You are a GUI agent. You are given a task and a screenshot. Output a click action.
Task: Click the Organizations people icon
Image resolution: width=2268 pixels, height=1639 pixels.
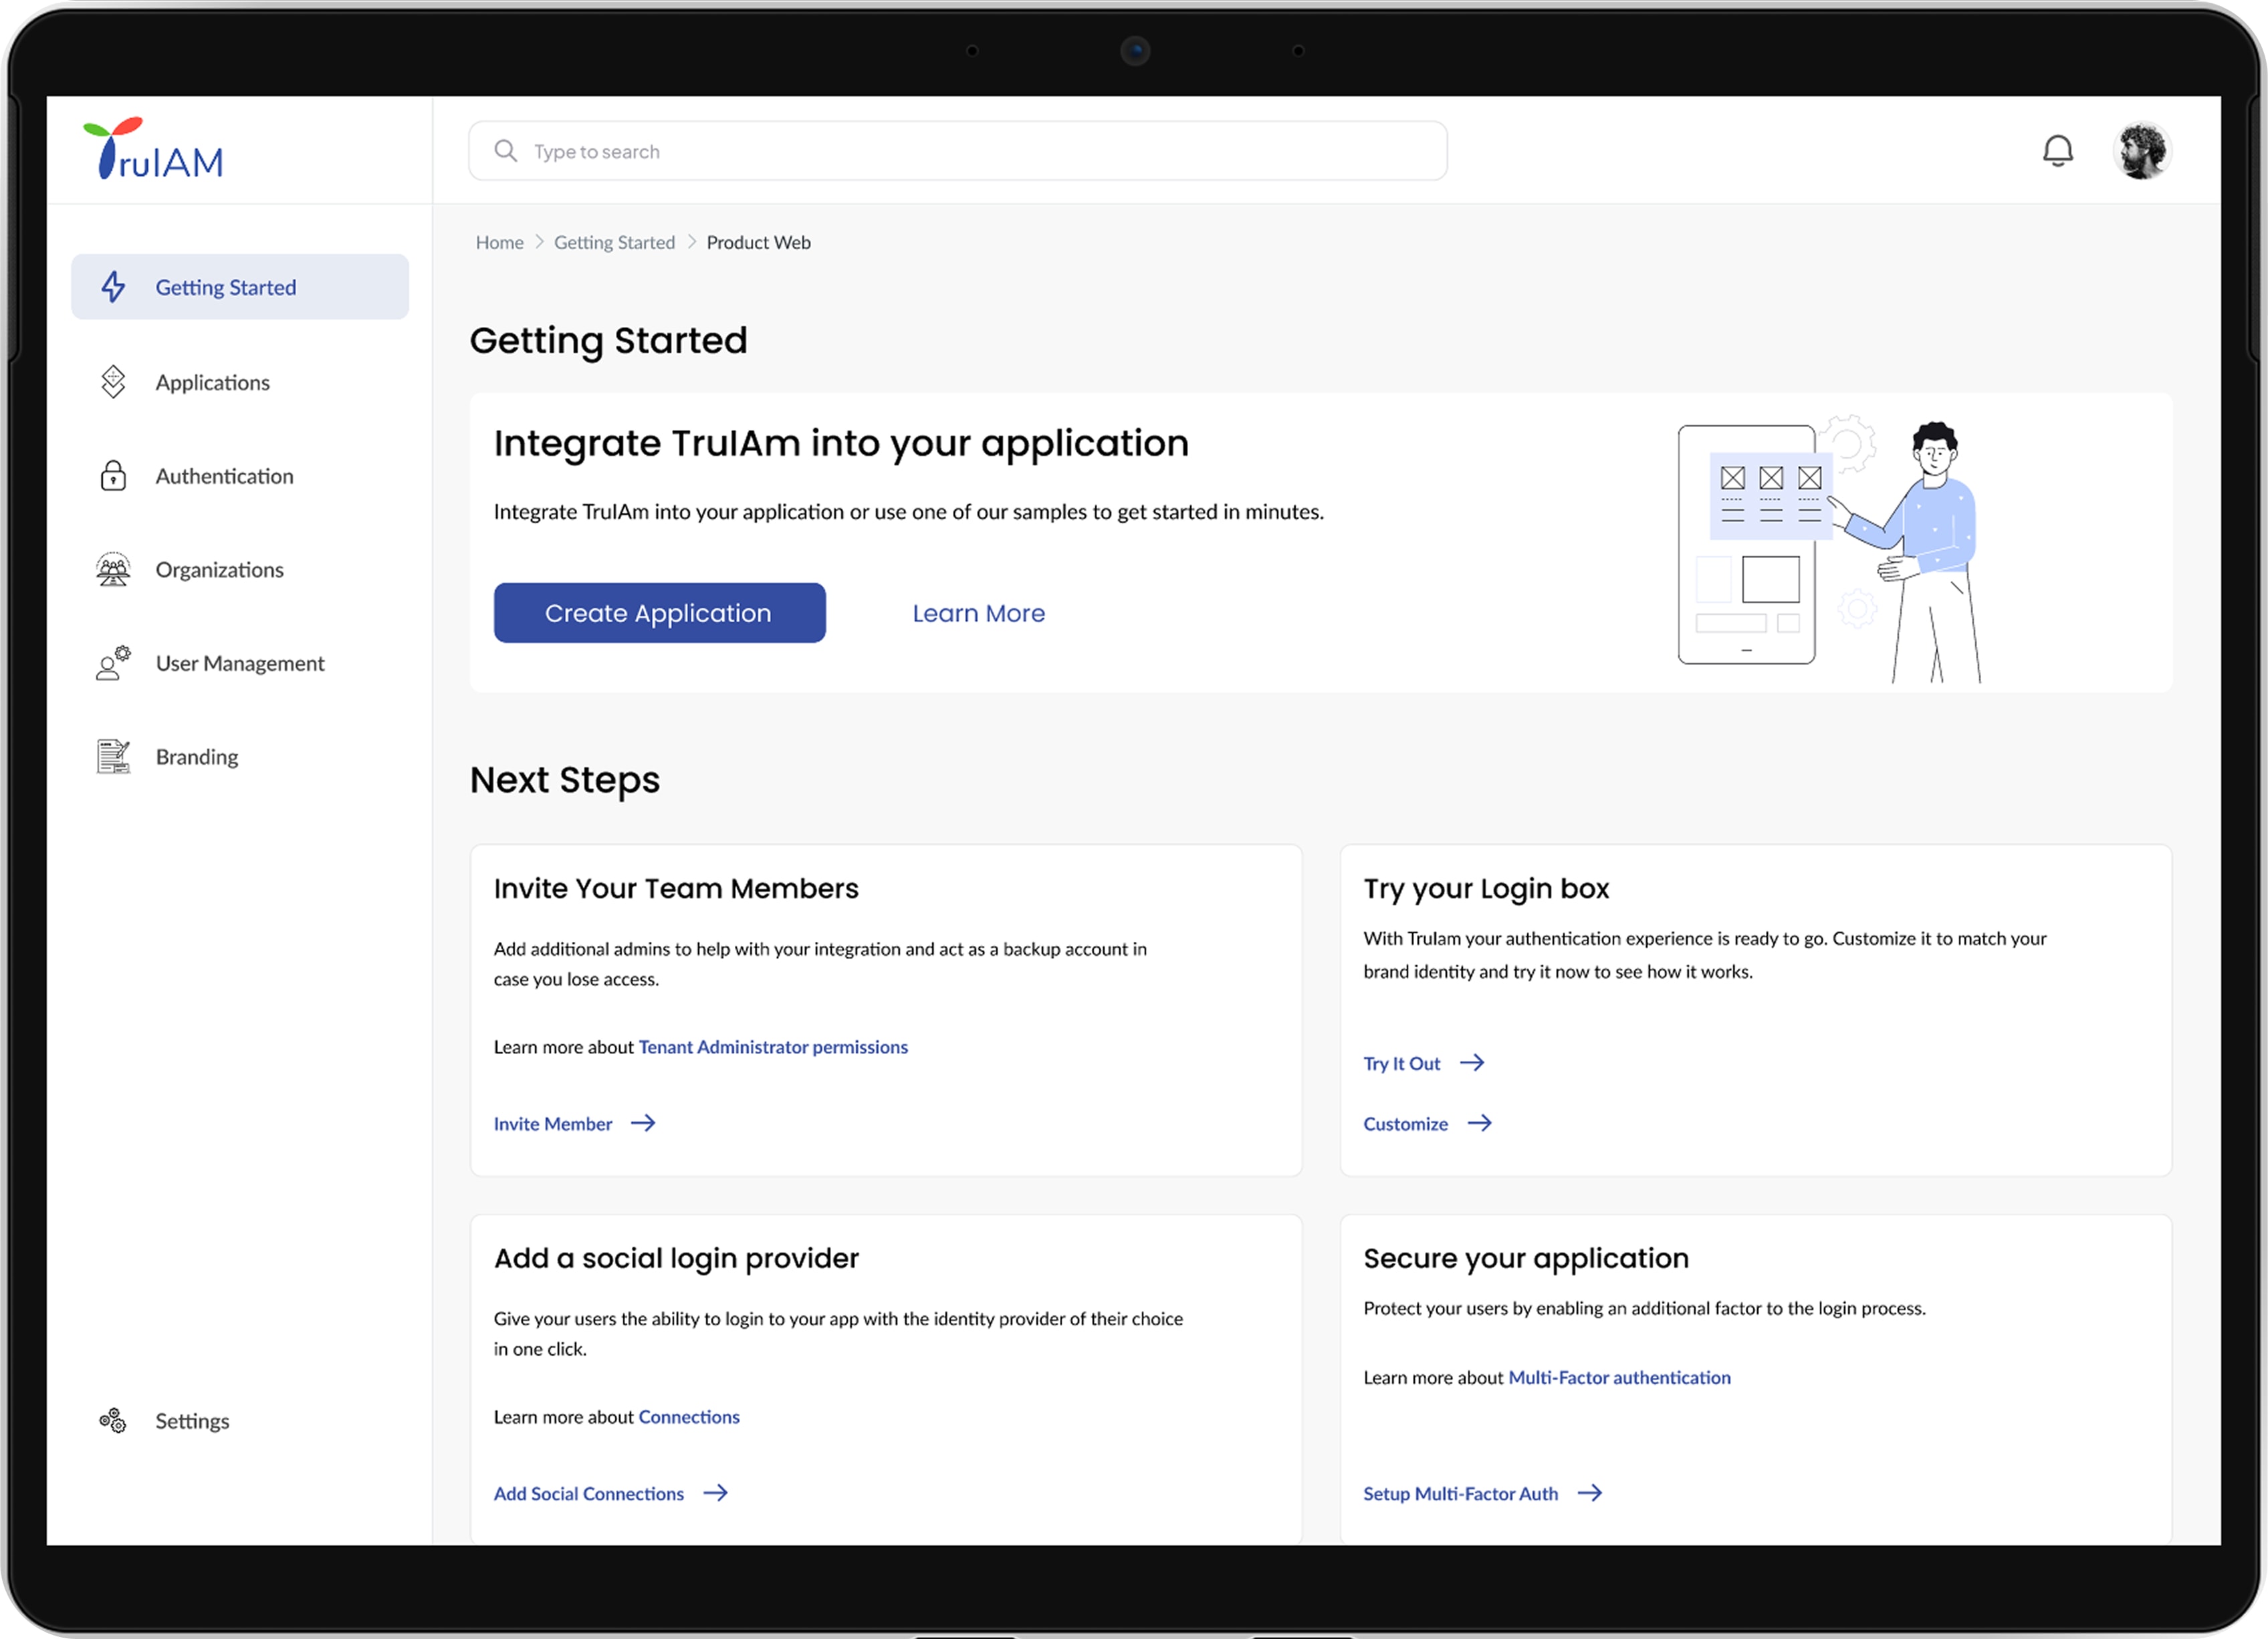(x=113, y=570)
